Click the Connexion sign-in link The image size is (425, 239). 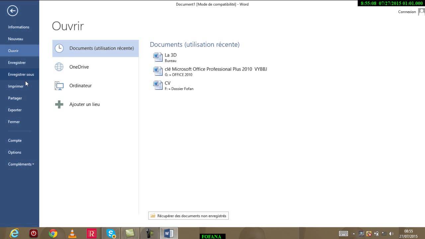[407, 12]
